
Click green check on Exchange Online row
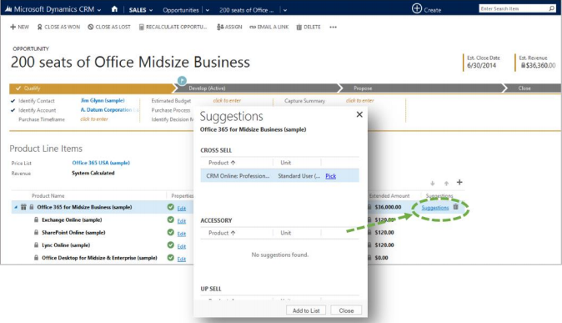171,220
